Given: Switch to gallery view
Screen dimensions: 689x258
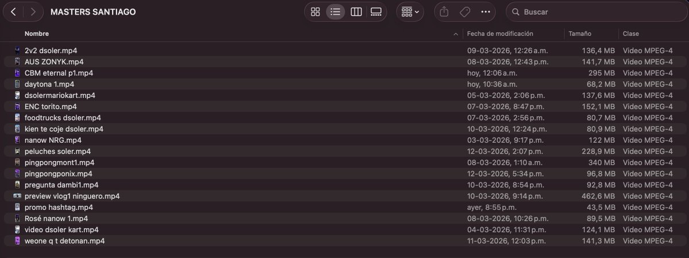Looking at the screenshot, I should click(x=376, y=11).
